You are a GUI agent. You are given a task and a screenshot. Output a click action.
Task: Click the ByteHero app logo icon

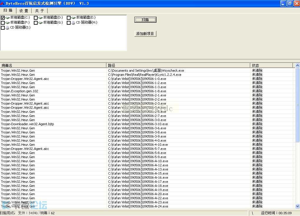coord(2,3)
